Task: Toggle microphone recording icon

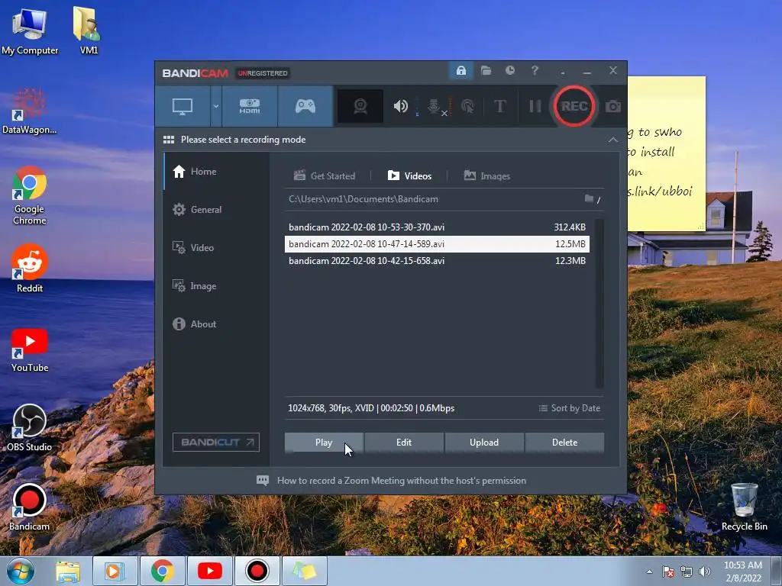Action: (434, 106)
